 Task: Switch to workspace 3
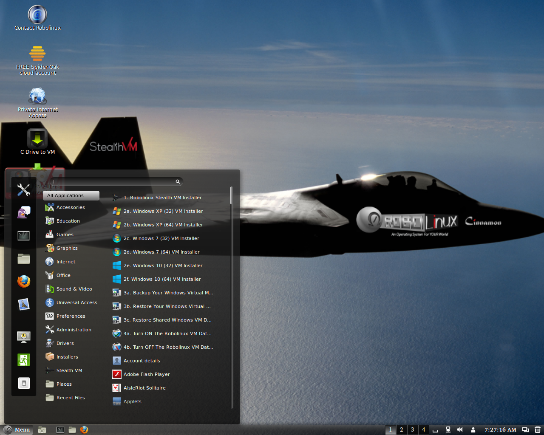(x=413, y=429)
